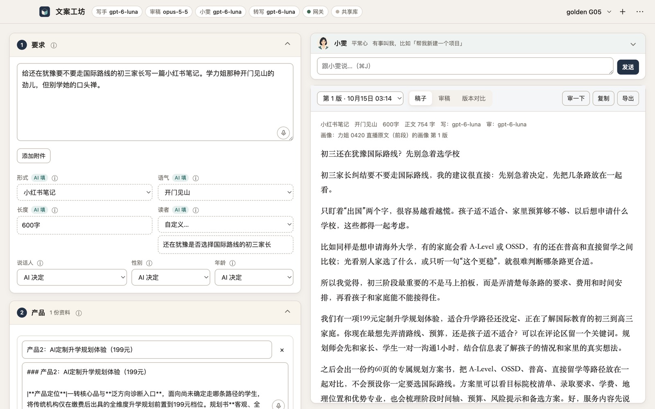The height and width of the screenshot is (409, 655).
Task: Collapse the 产品 section
Action: 287,312
